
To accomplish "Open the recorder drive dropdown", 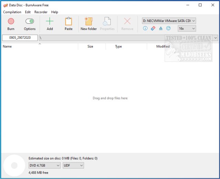I will click(x=169, y=21).
